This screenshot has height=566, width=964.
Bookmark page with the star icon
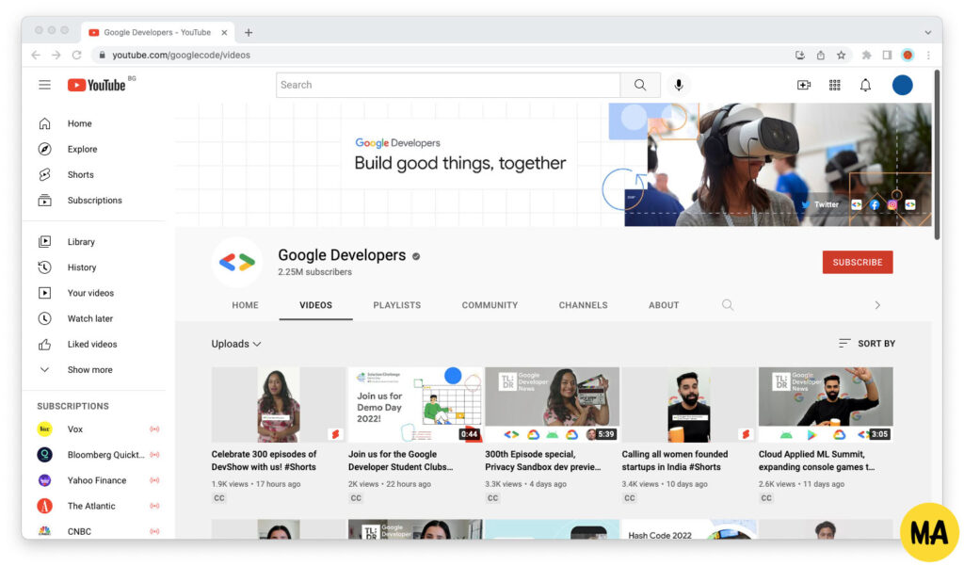pyautogui.click(x=841, y=56)
